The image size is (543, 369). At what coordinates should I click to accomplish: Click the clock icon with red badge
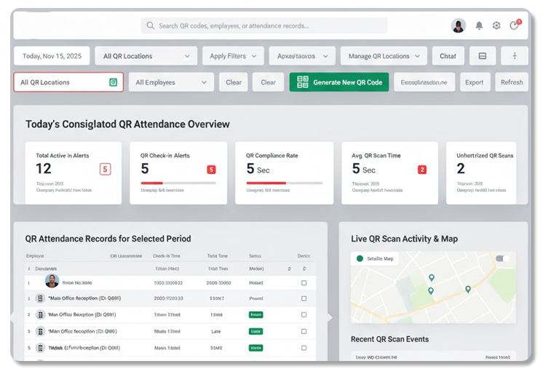(x=515, y=25)
